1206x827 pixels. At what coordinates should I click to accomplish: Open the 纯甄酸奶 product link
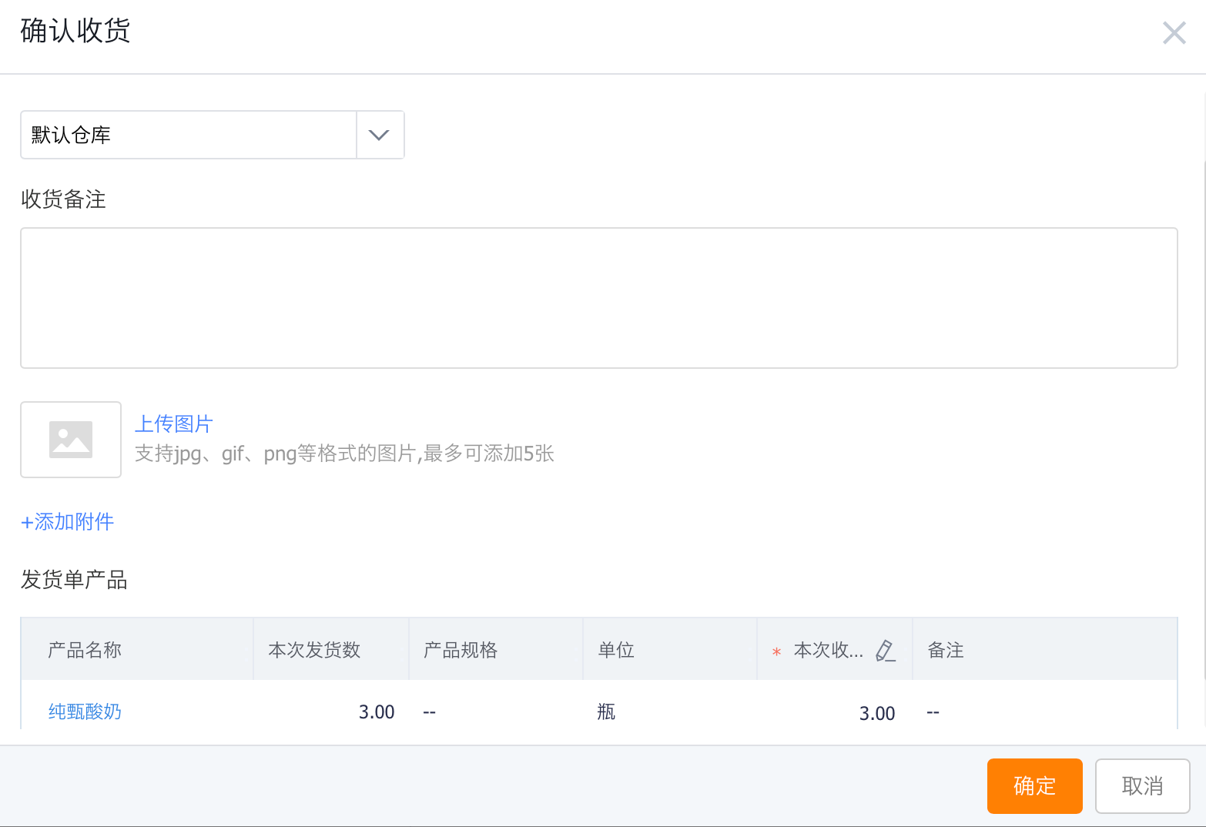click(x=85, y=711)
